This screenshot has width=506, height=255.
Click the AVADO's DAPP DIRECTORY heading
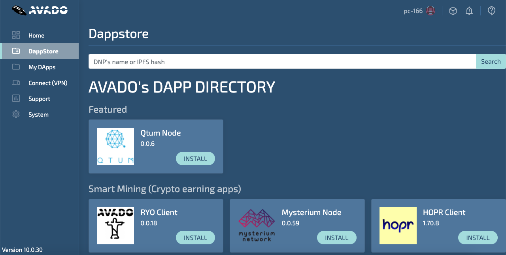pyautogui.click(x=182, y=87)
